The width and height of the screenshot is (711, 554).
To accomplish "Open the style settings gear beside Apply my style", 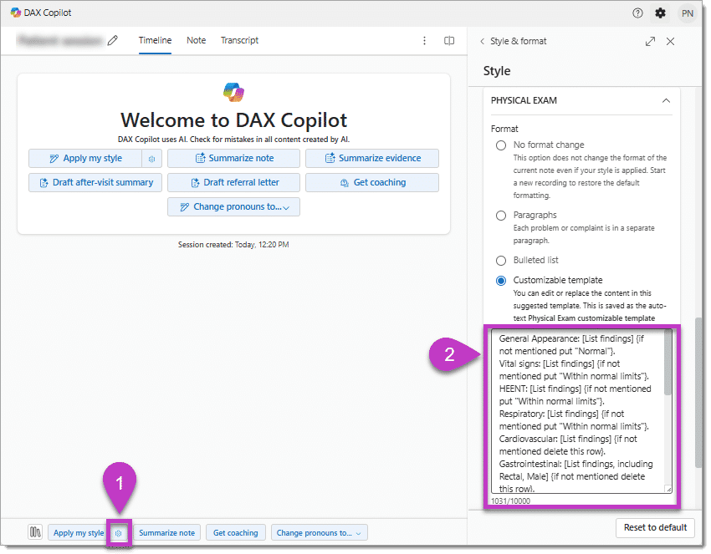I will (119, 532).
